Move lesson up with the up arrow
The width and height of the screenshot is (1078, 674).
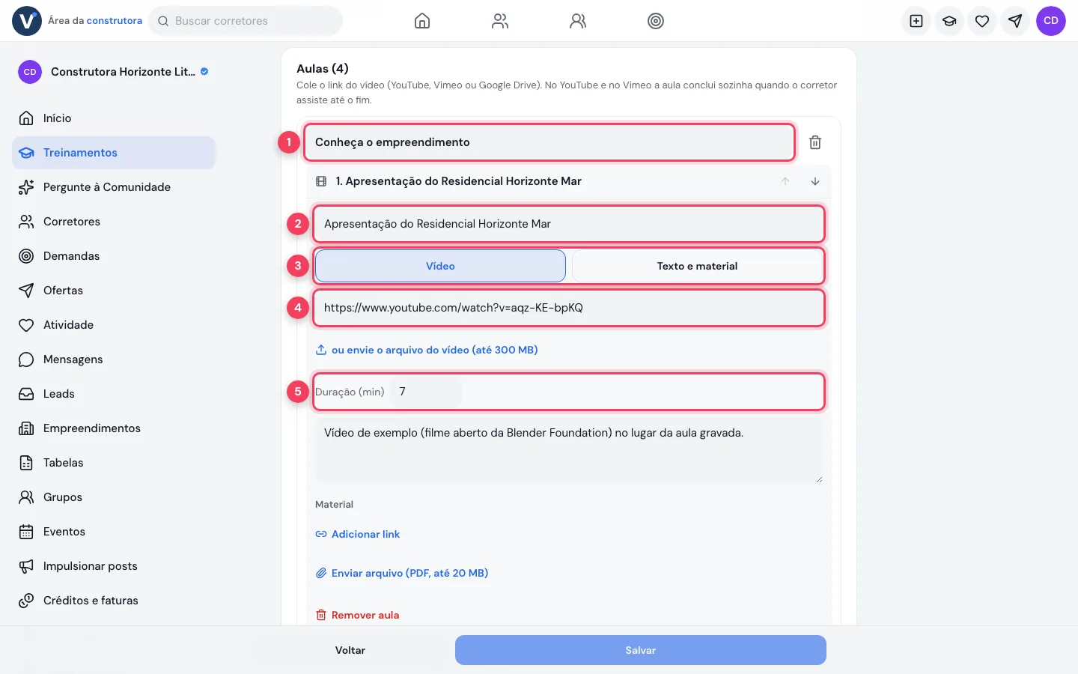785,181
